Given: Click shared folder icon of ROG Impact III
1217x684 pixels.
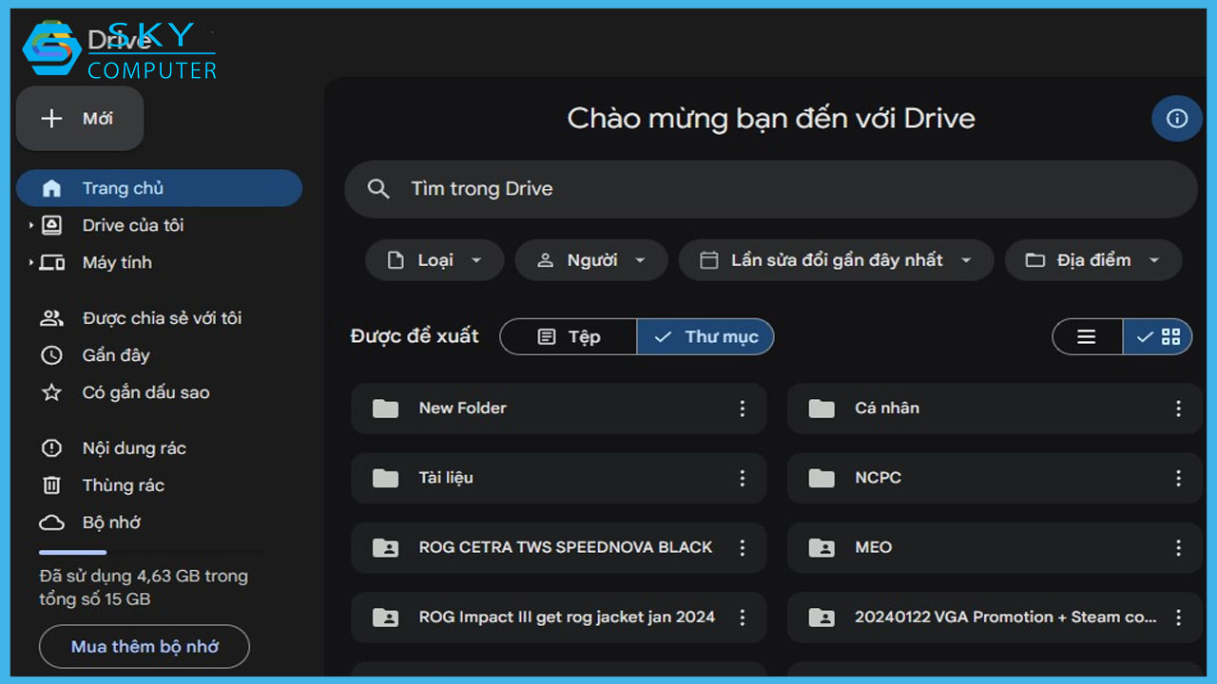Looking at the screenshot, I should [x=385, y=617].
